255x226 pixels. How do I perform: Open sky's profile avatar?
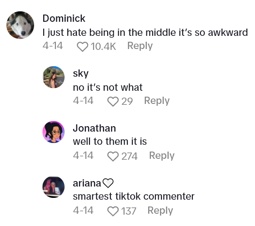[x=54, y=77]
